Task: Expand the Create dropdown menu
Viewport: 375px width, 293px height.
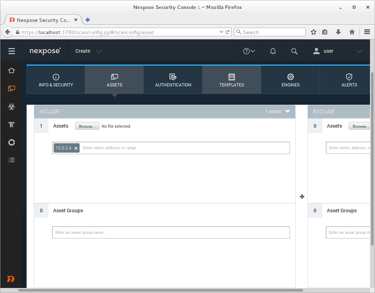Action: click(x=88, y=51)
